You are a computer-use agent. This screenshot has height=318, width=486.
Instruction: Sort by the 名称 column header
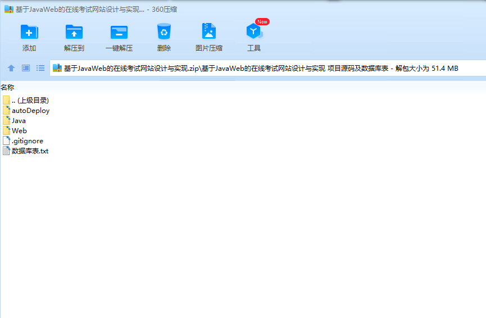7,88
